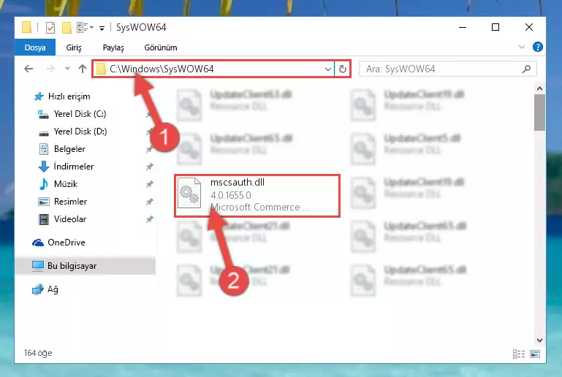Screen dimensions: 562x377
Task: Open Resimler folder in sidebar
Action: point(70,202)
